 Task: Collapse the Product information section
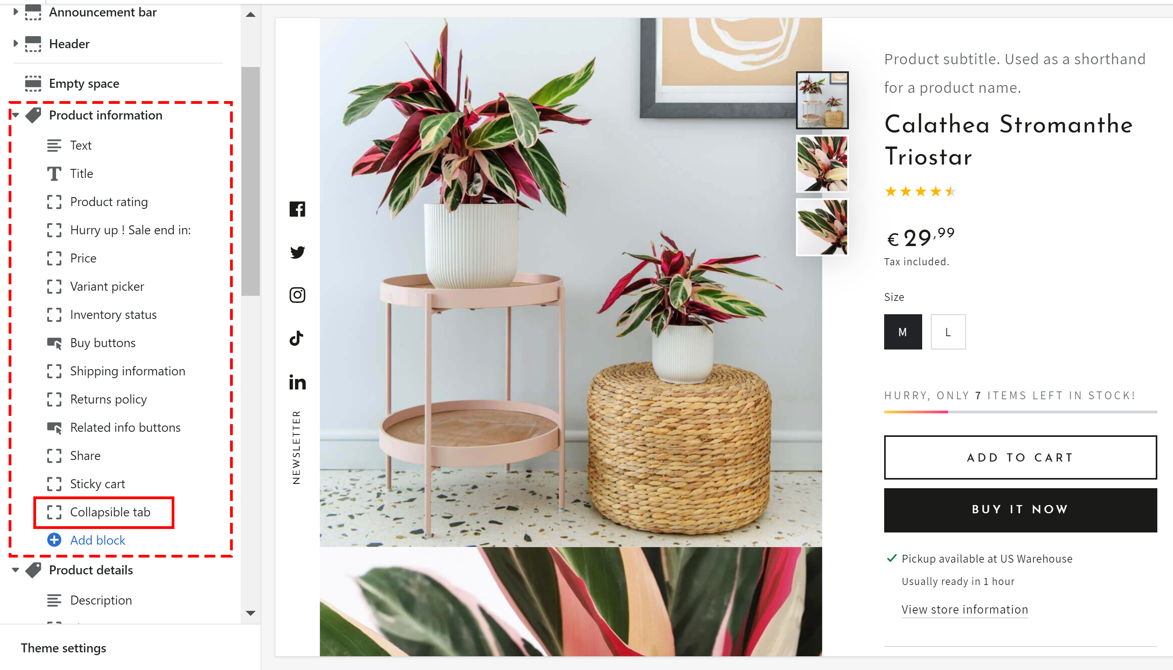pyautogui.click(x=15, y=115)
